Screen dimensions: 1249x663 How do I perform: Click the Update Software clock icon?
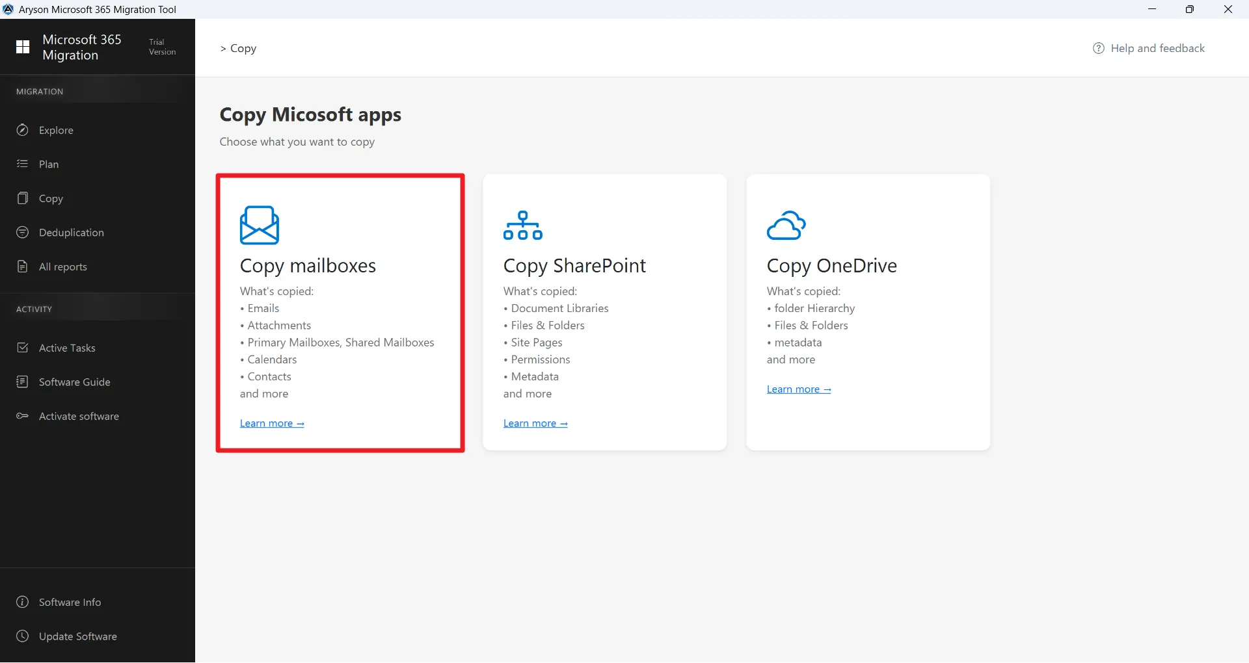click(x=23, y=636)
